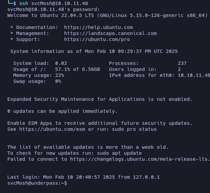210x193 pixels.
Task: Click the ssh command text
Action: pyautogui.click(x=24, y=3)
